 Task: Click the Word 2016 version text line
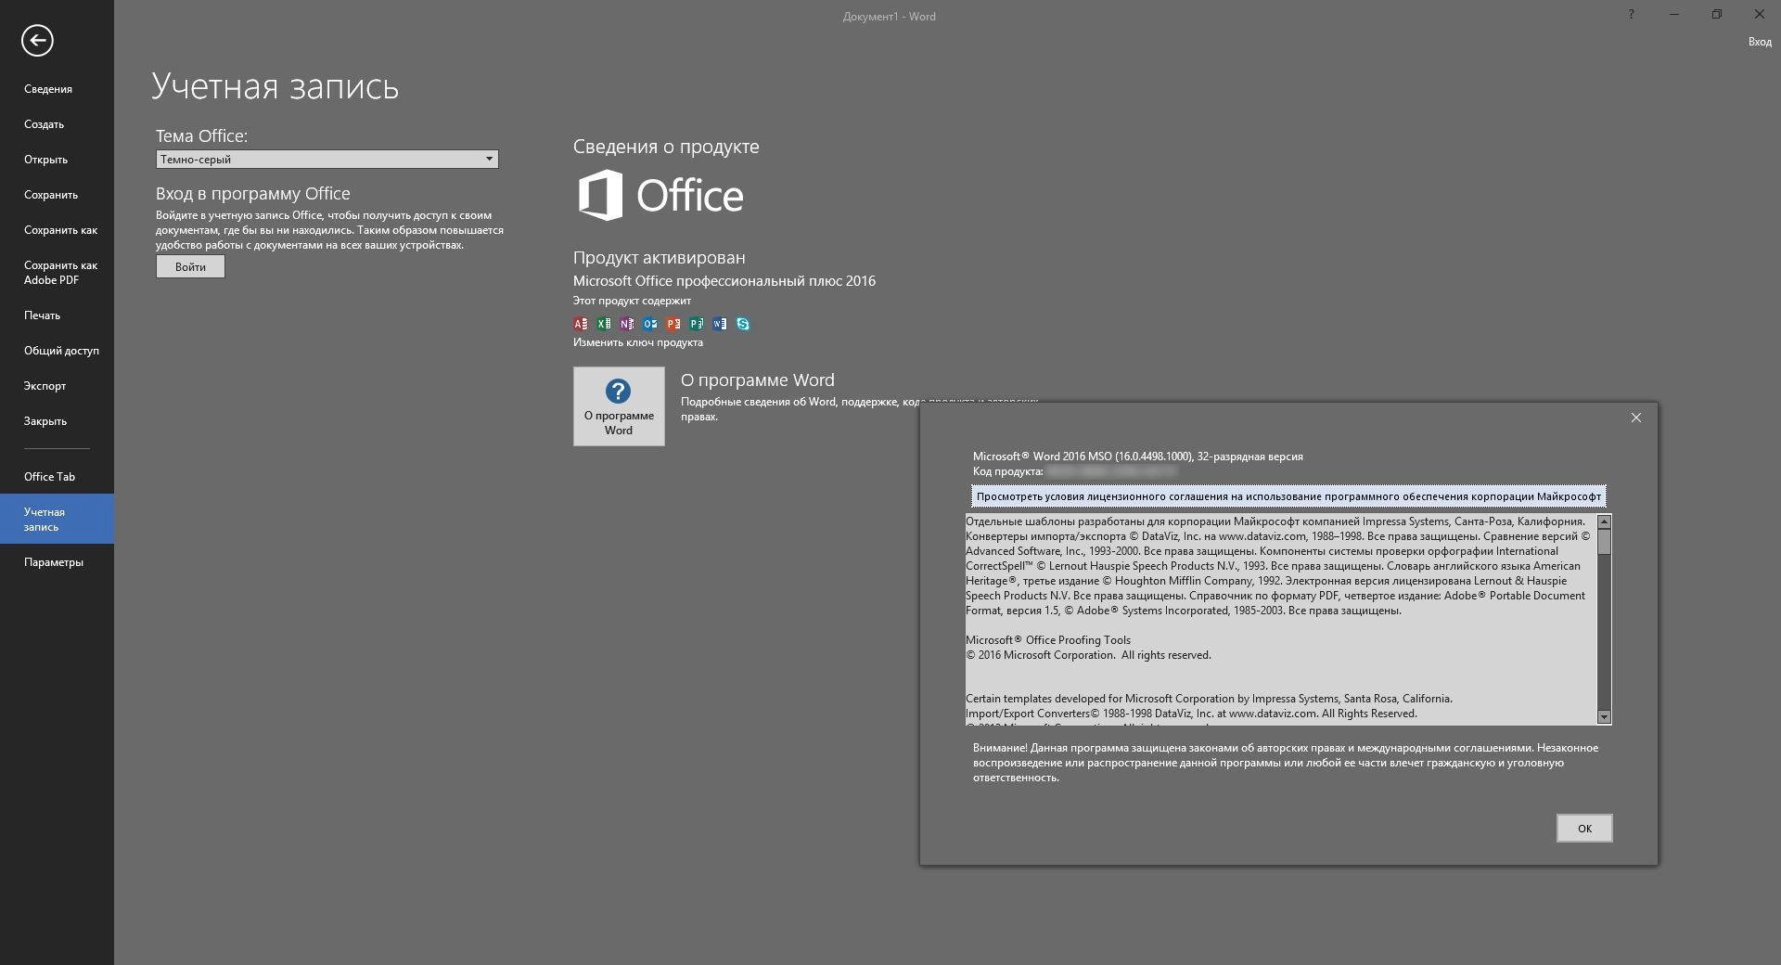(x=1137, y=457)
